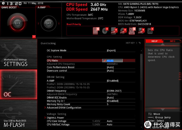The width and height of the screenshot is (182, 130).
Task: Change Downcore control Auto setting
Action: 110,70
